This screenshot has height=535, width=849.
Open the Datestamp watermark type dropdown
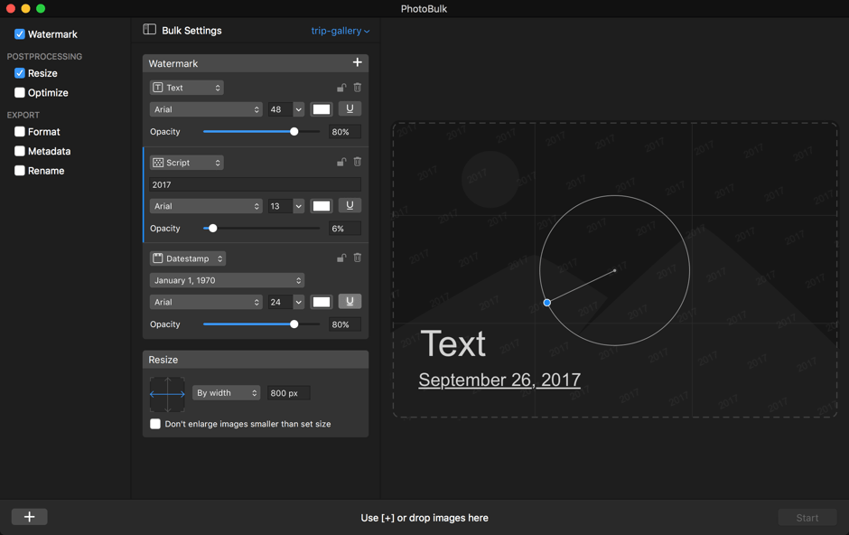pos(187,258)
